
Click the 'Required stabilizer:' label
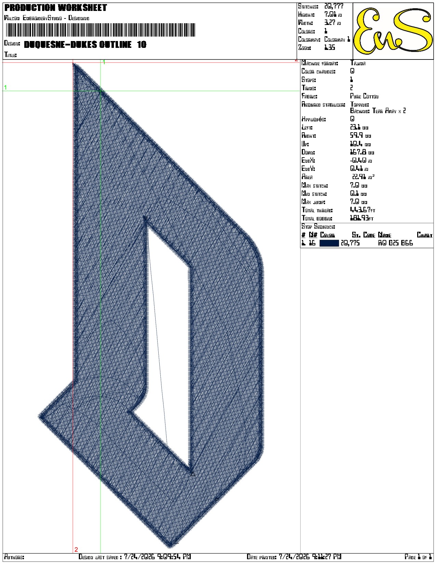323,105
